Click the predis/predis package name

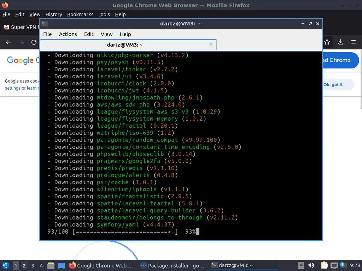click(119, 168)
